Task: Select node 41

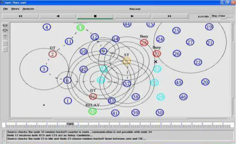Action: point(115,113)
